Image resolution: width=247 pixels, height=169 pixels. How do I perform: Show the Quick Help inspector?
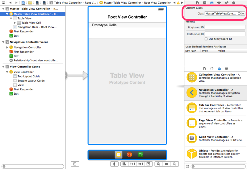coord(204,3)
